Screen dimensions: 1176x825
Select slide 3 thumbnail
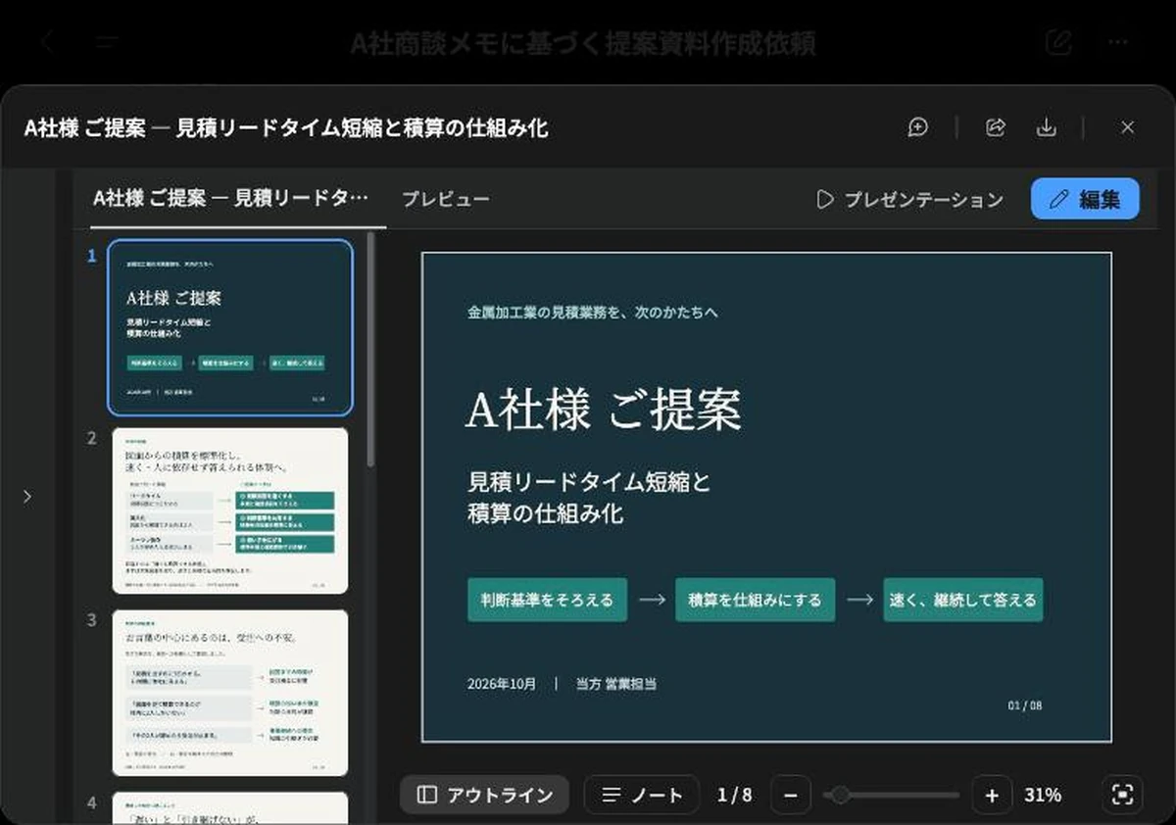230,693
